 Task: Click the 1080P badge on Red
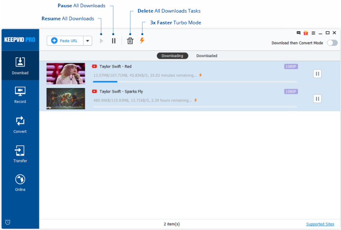point(291,66)
